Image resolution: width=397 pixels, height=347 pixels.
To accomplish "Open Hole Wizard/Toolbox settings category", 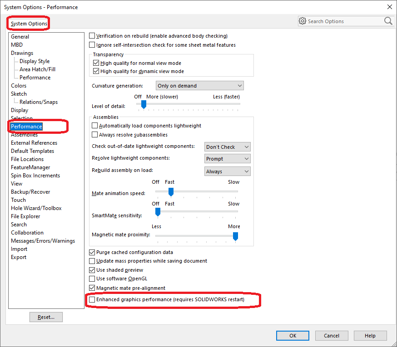I will (x=36, y=208).
